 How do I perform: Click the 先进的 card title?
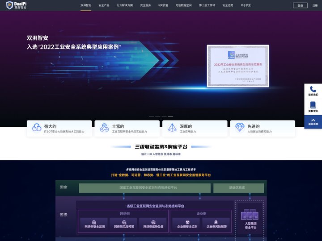pos(254,126)
